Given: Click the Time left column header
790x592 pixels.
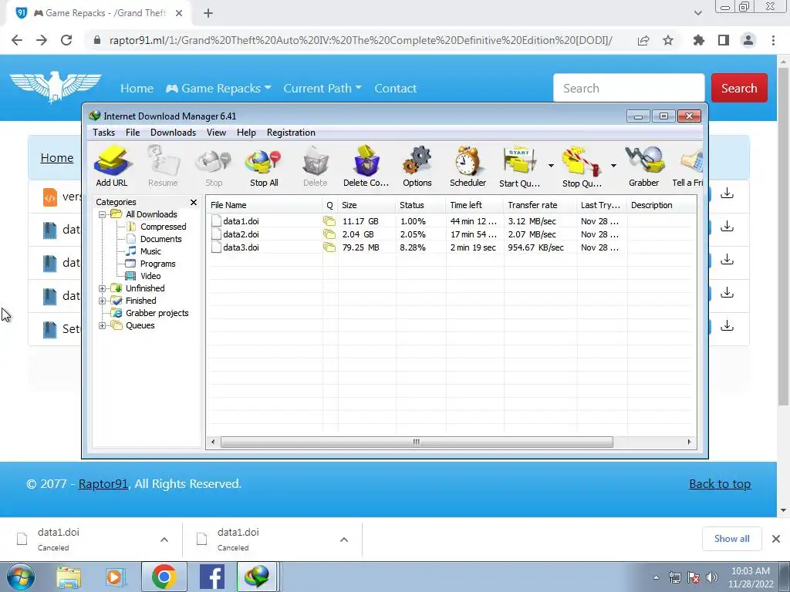Looking at the screenshot, I should pyautogui.click(x=474, y=205).
